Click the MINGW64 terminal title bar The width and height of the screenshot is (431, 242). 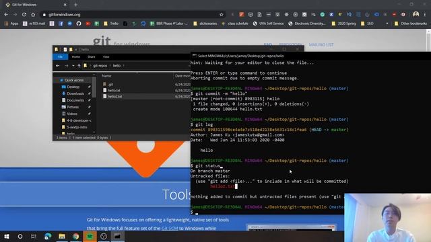click(x=310, y=56)
